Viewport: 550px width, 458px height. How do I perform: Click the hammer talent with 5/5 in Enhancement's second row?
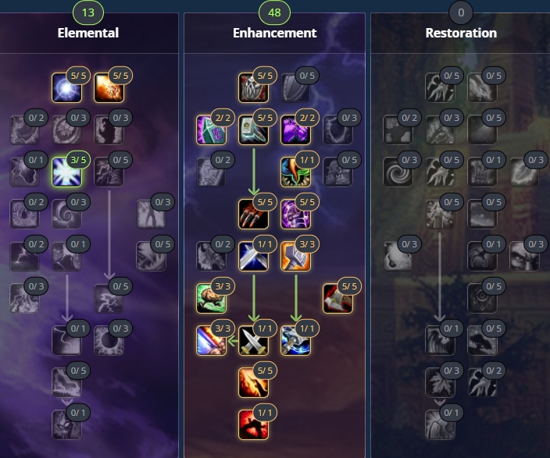[253, 130]
